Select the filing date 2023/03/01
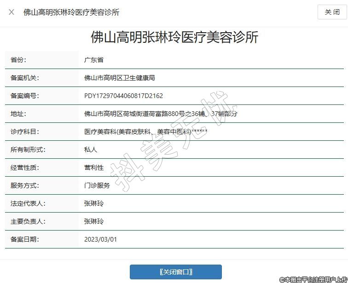 101,239
